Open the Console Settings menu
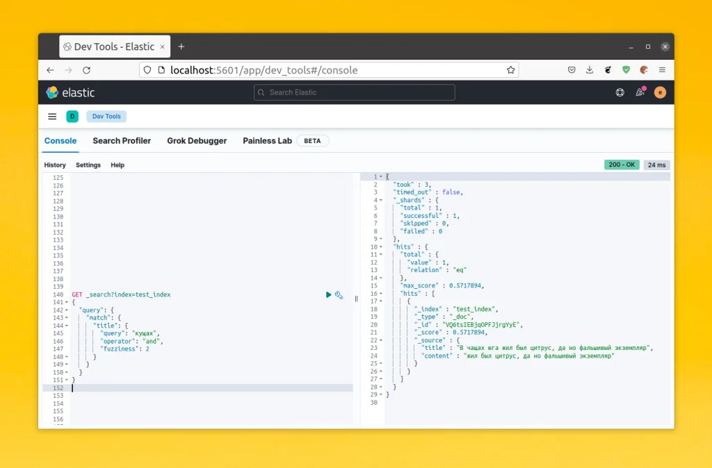 88,165
